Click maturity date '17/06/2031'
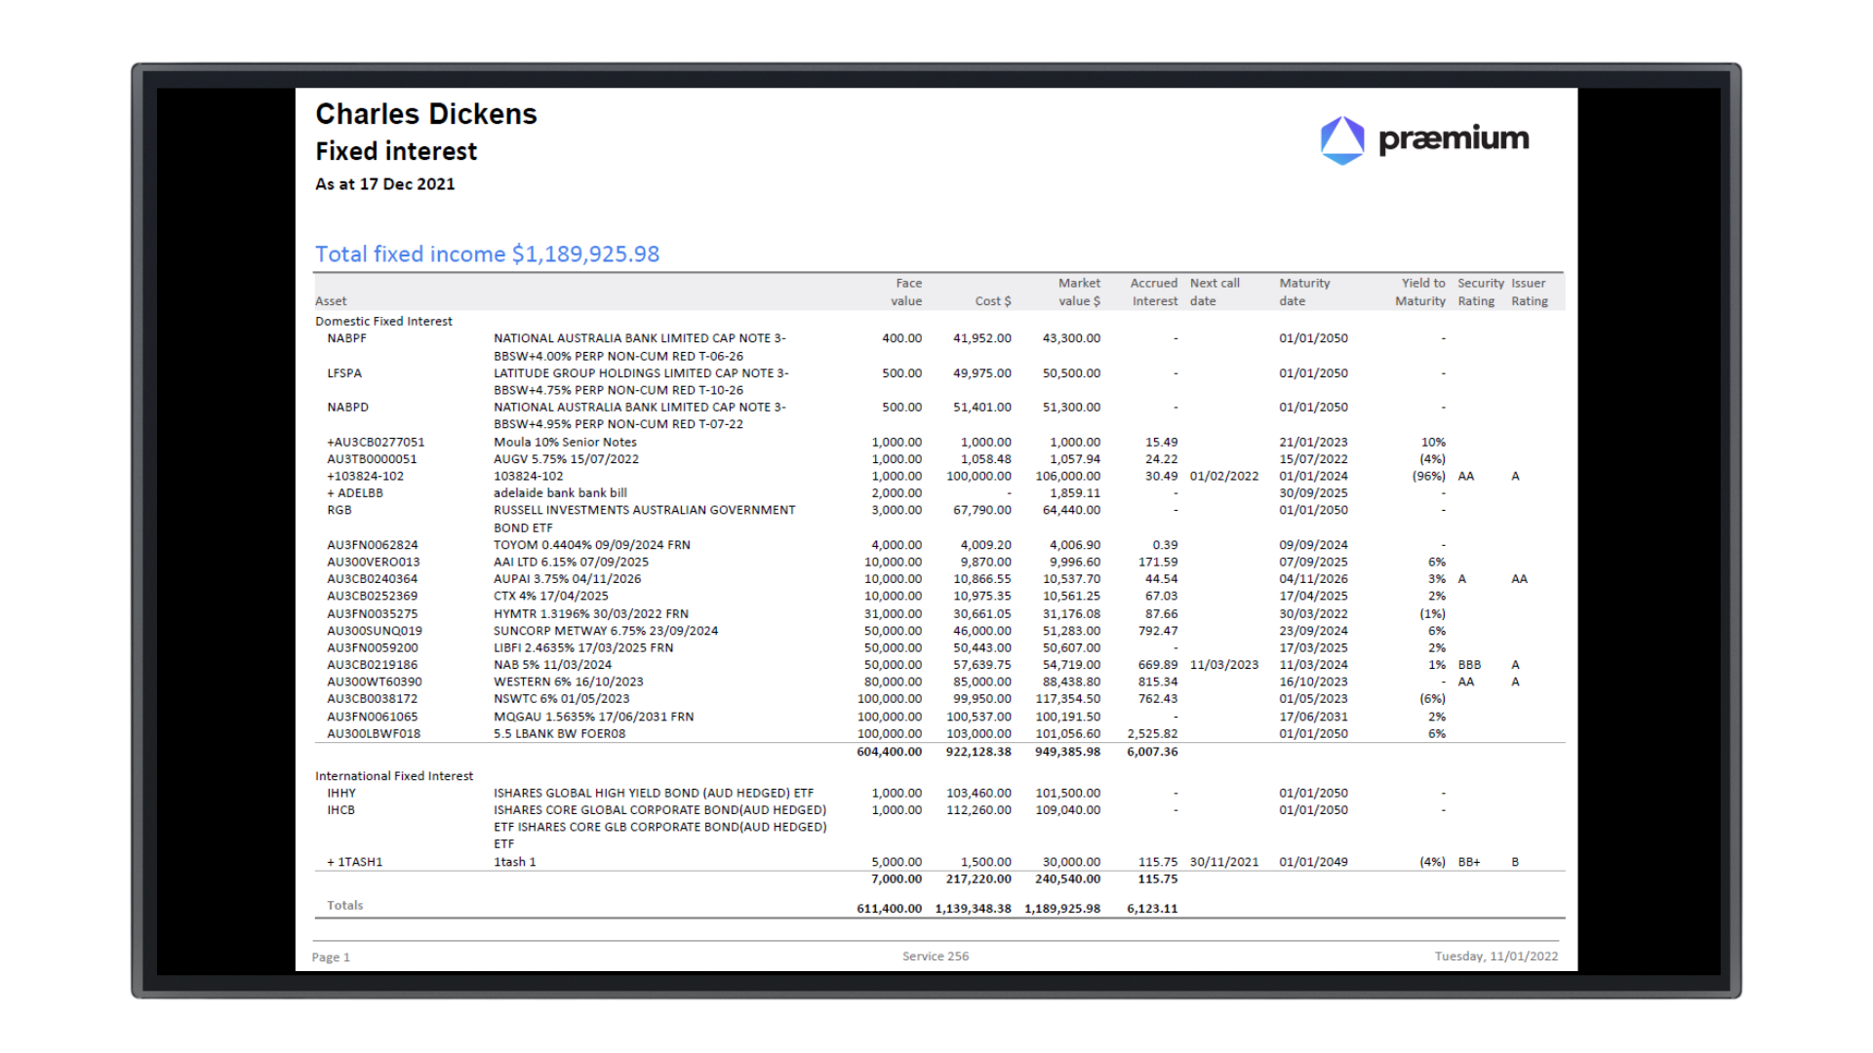The height and width of the screenshot is (1053, 1873). (x=1313, y=717)
